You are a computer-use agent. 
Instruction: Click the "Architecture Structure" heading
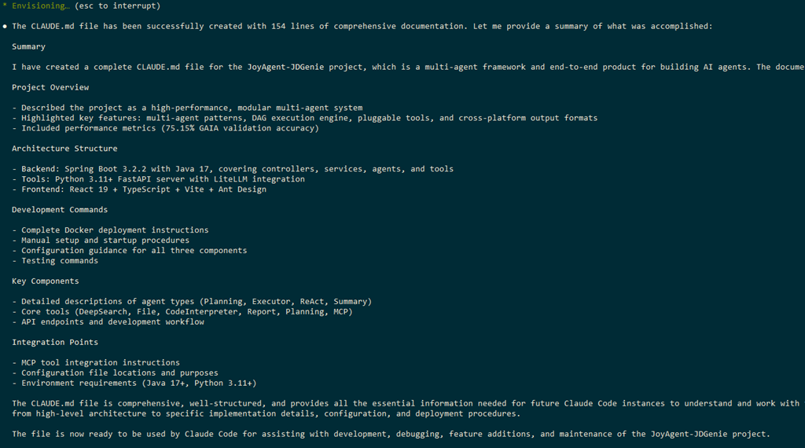(64, 149)
